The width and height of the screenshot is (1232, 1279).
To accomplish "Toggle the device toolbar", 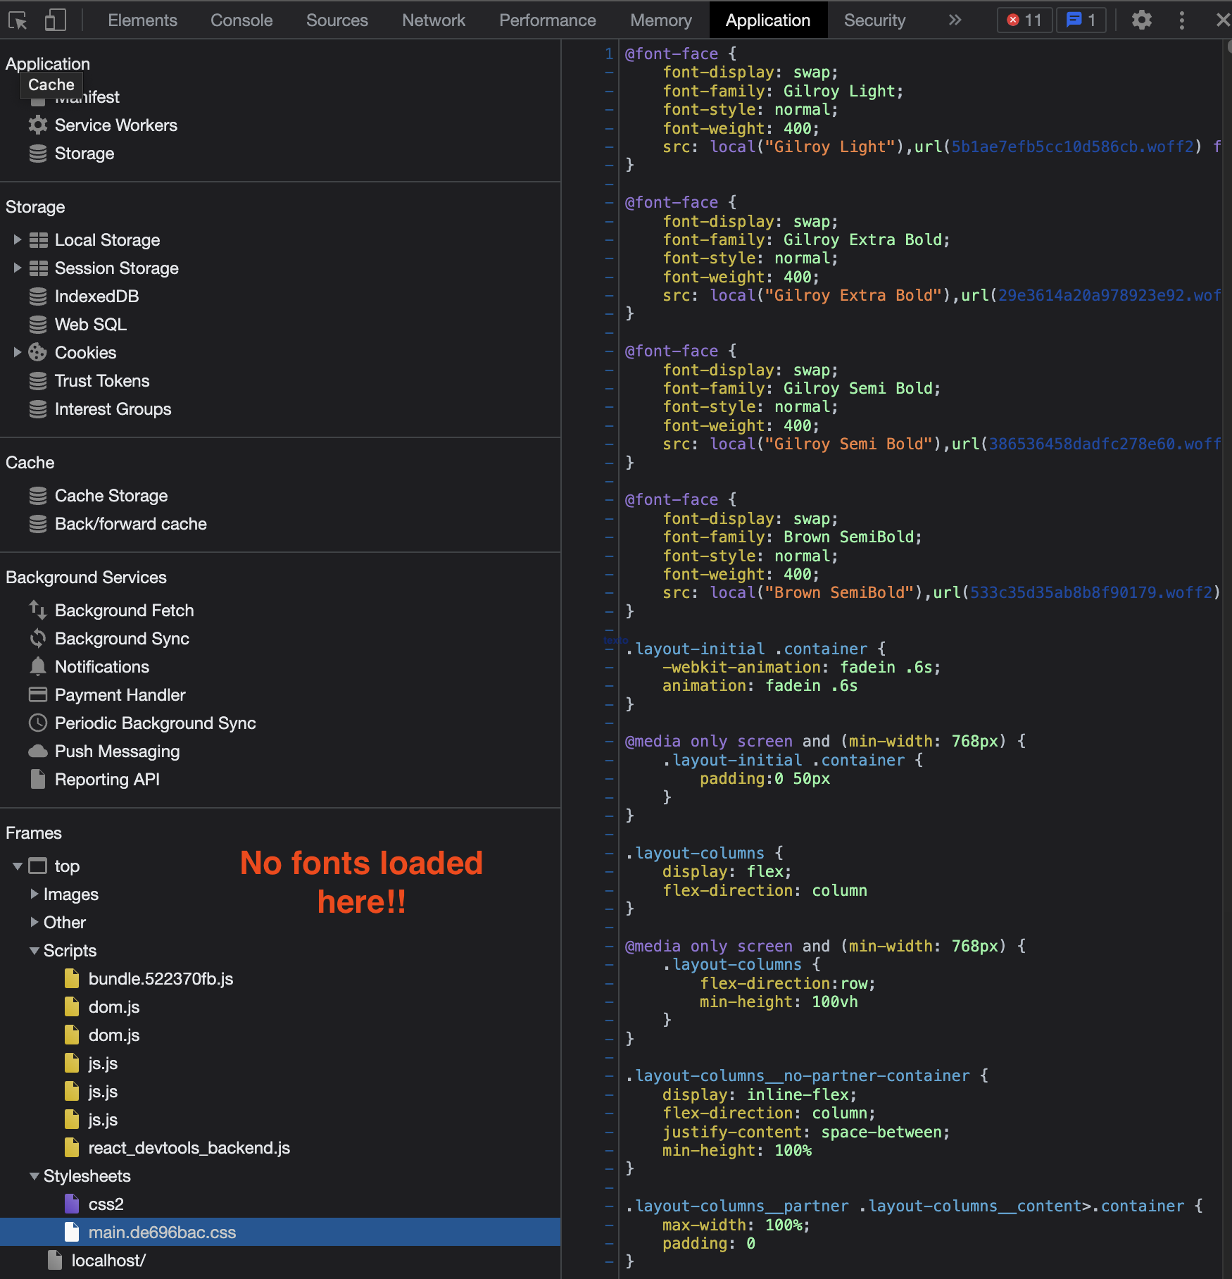I will 55,20.
